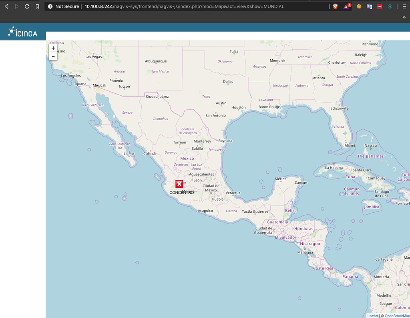Viewport: 410px width, 318px height.
Task: Click the teal circular extension icon
Action: point(390,6)
